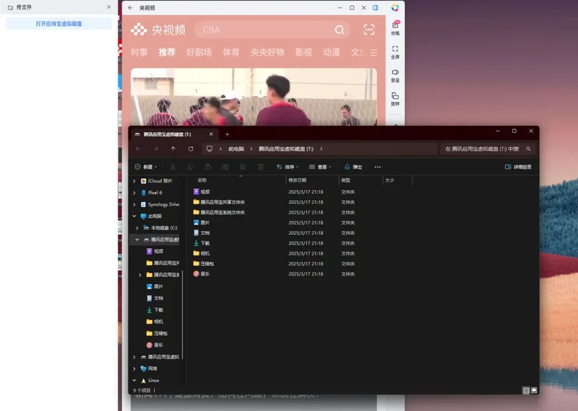This screenshot has width=578, height=411.
Task: Switch to the 体育 tab in 央视频
Action: click(x=231, y=52)
